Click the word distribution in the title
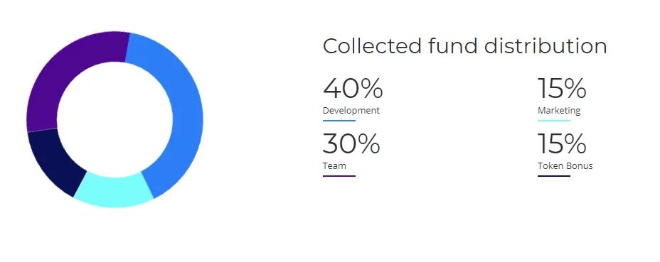 coord(545,46)
